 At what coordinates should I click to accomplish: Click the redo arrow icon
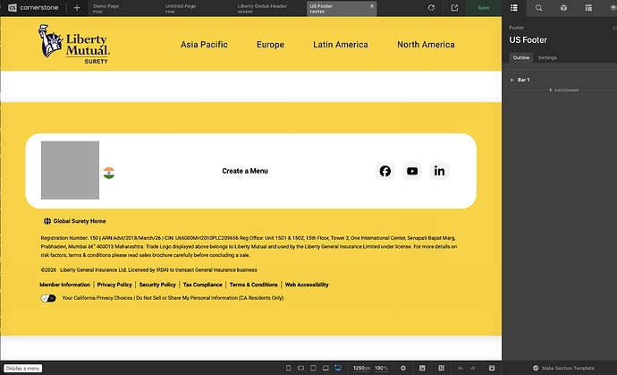point(473,368)
